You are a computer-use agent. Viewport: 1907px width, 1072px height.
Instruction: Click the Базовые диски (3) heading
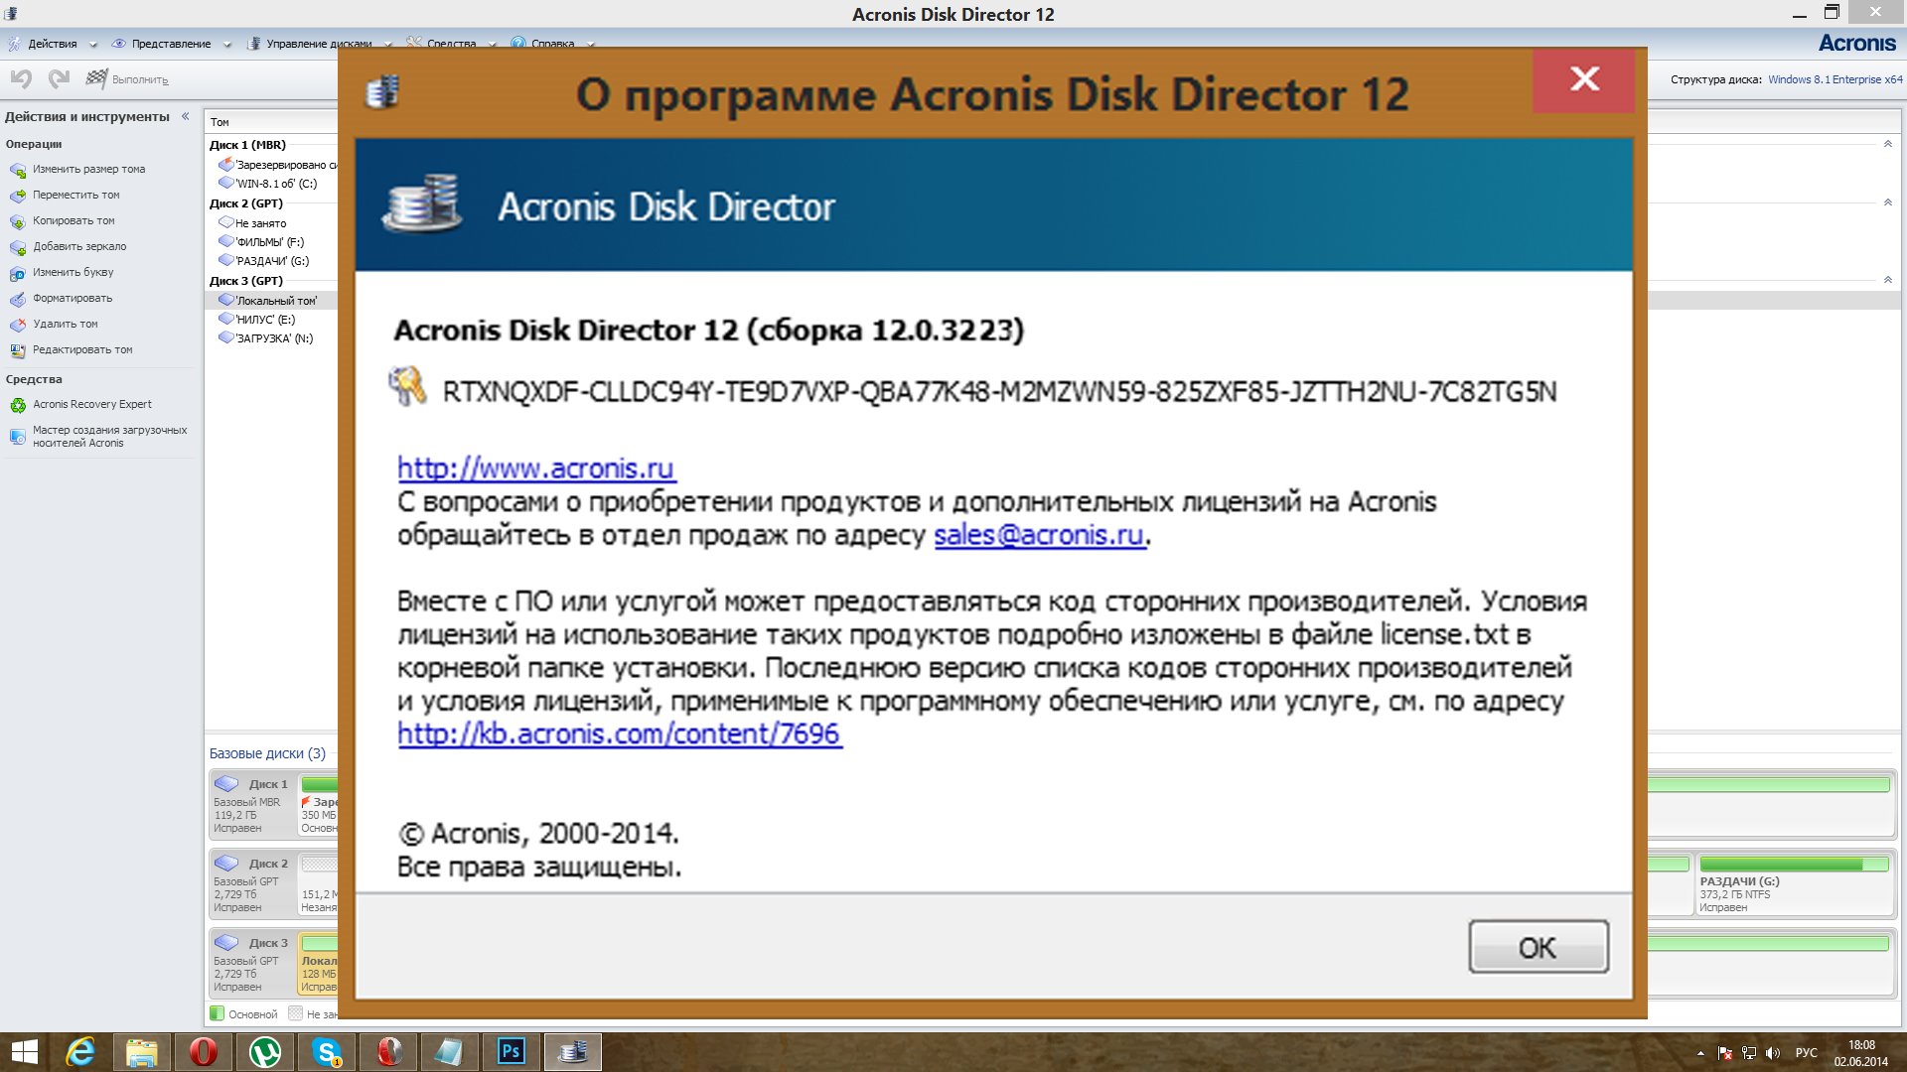point(267,753)
